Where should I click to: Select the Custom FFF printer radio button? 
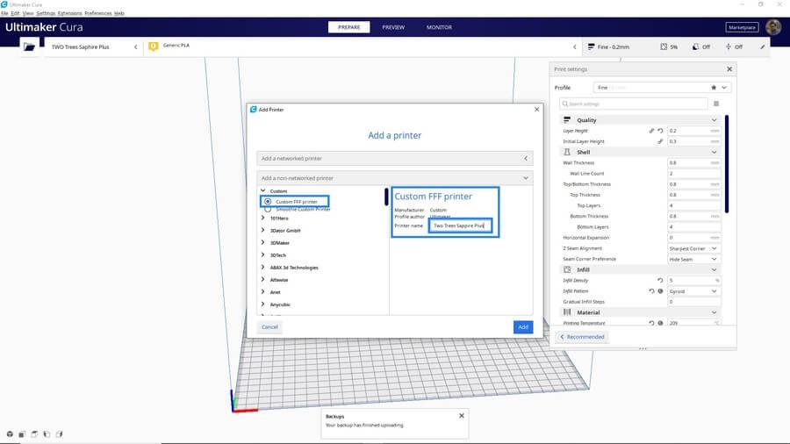pyautogui.click(x=268, y=201)
